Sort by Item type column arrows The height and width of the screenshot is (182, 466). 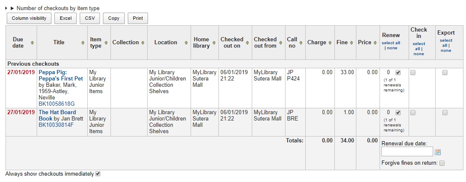tap(106, 43)
